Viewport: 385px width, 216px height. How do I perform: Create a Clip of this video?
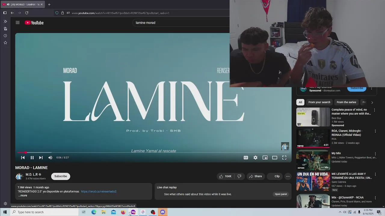275,176
